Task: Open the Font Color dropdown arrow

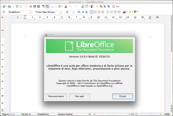Action: (127, 12)
